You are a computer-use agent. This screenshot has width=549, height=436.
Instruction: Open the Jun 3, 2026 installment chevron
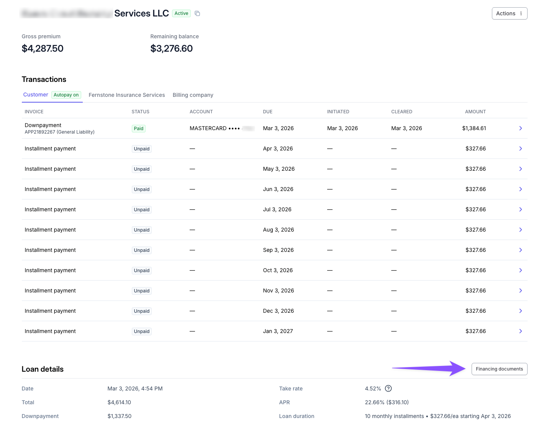[x=520, y=189]
